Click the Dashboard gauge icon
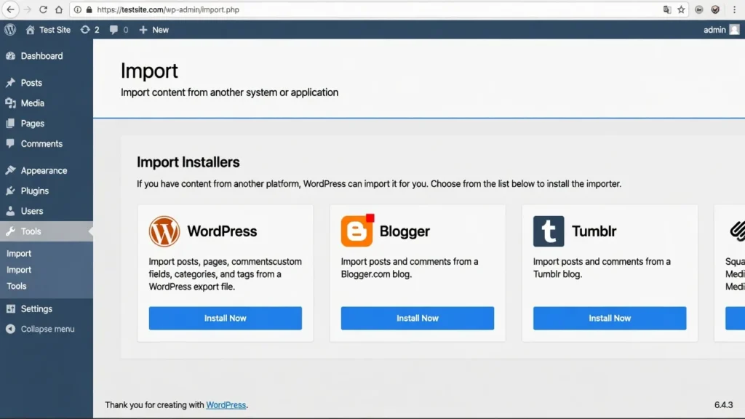Image resolution: width=745 pixels, height=419 pixels. click(x=10, y=56)
